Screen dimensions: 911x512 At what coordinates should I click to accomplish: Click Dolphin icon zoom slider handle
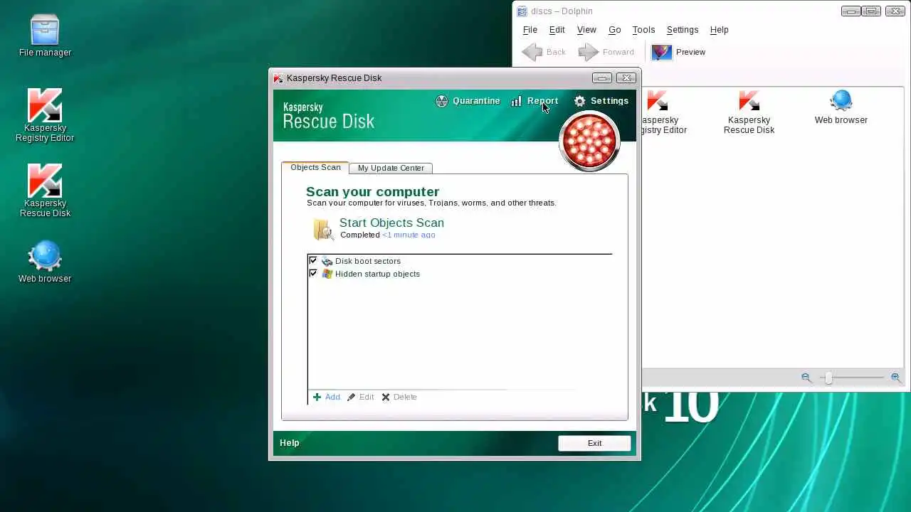pyautogui.click(x=828, y=378)
